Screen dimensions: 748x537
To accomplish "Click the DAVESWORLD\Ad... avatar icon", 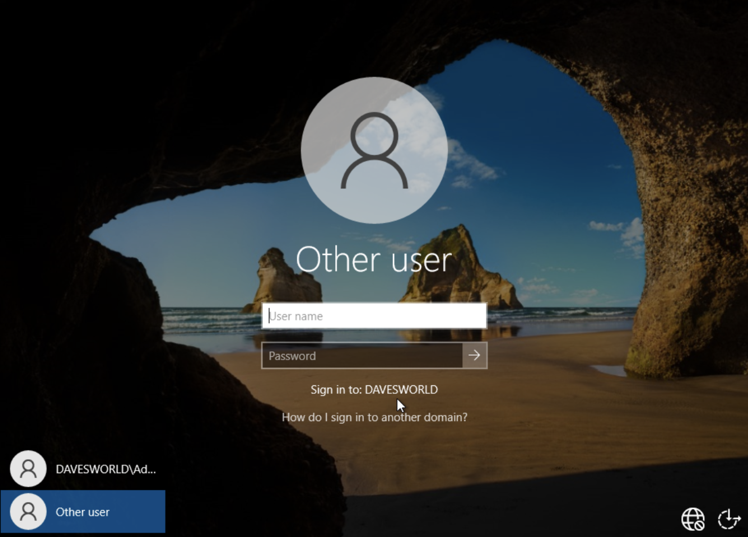I will pos(28,469).
